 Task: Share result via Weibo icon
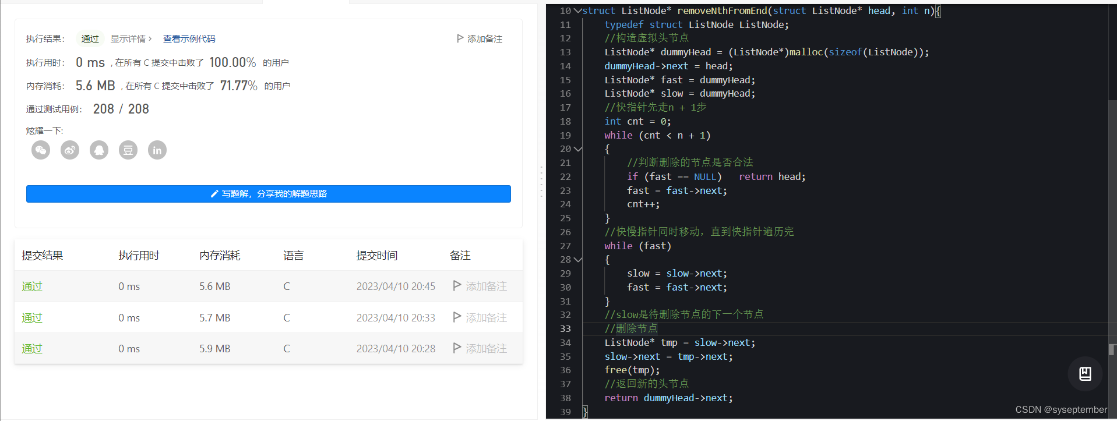[70, 150]
